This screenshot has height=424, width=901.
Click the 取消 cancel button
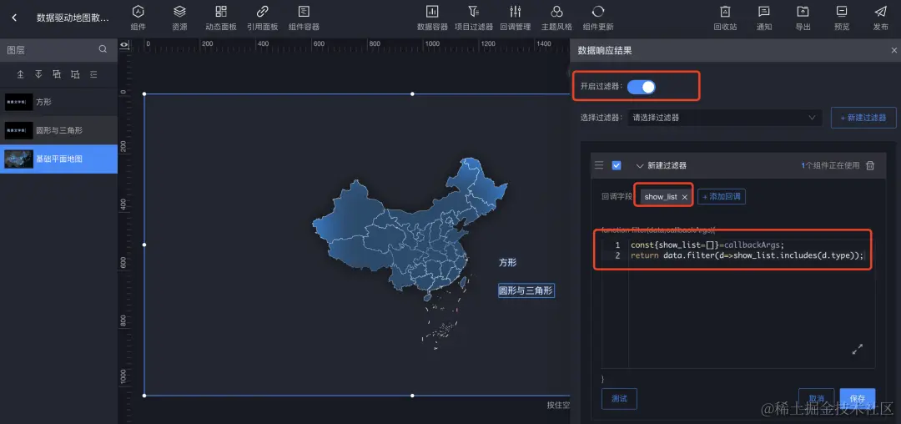pyautogui.click(x=816, y=398)
